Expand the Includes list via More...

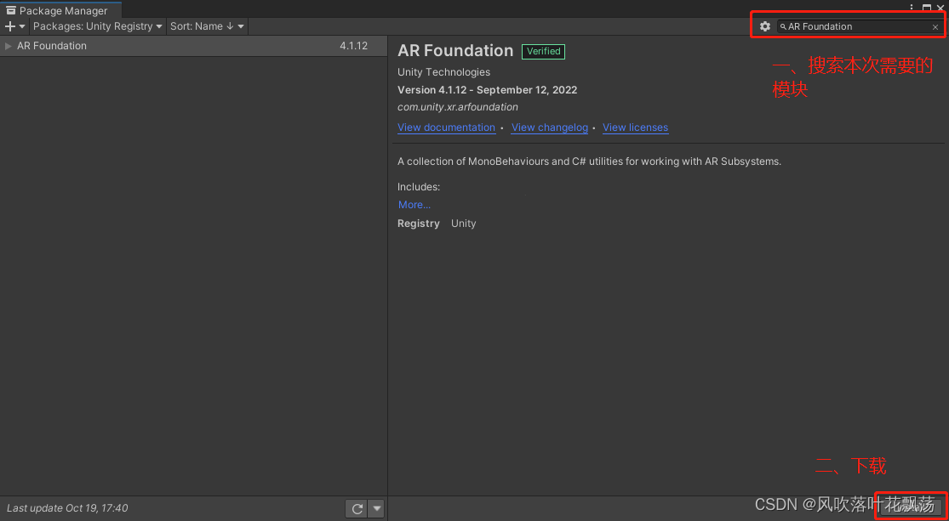click(413, 204)
